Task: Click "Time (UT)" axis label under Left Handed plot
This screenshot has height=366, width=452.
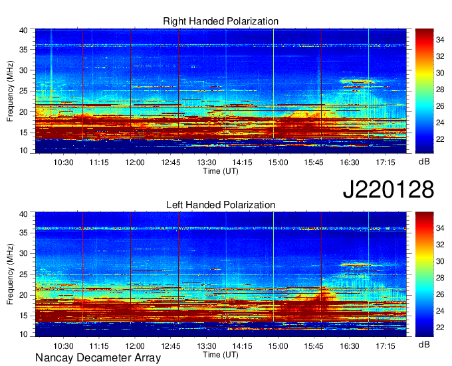Action: (x=221, y=355)
